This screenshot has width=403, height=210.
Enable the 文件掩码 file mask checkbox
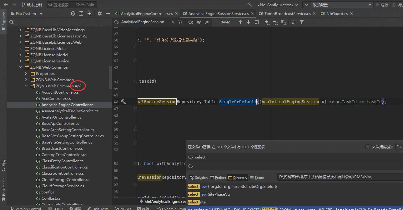(368, 147)
